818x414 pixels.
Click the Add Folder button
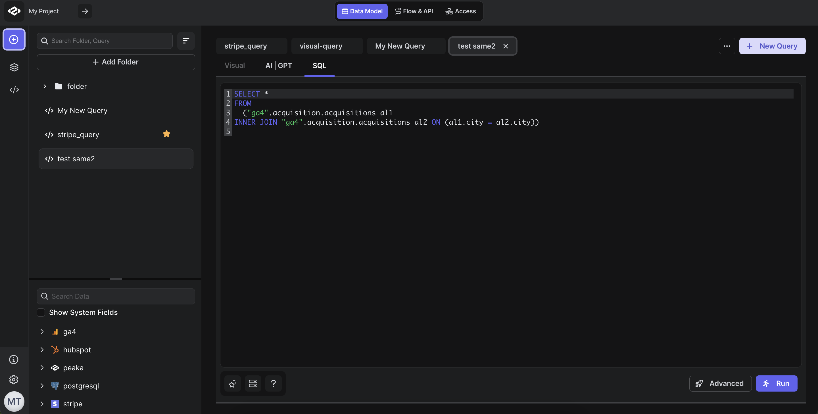[116, 62]
